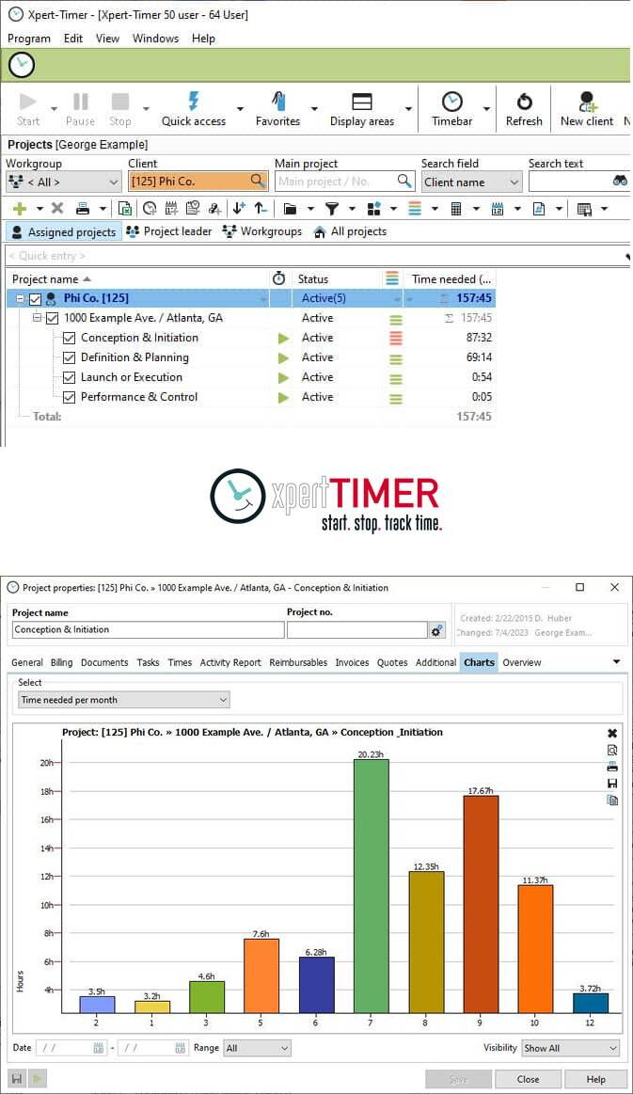Select the Project leader view
Viewport: 633px width, 1094px height.
tap(168, 231)
